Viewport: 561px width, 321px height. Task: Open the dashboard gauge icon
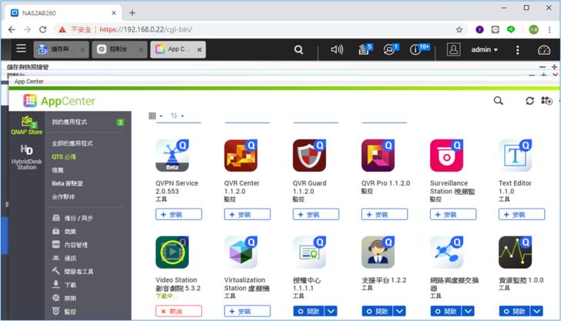click(544, 50)
